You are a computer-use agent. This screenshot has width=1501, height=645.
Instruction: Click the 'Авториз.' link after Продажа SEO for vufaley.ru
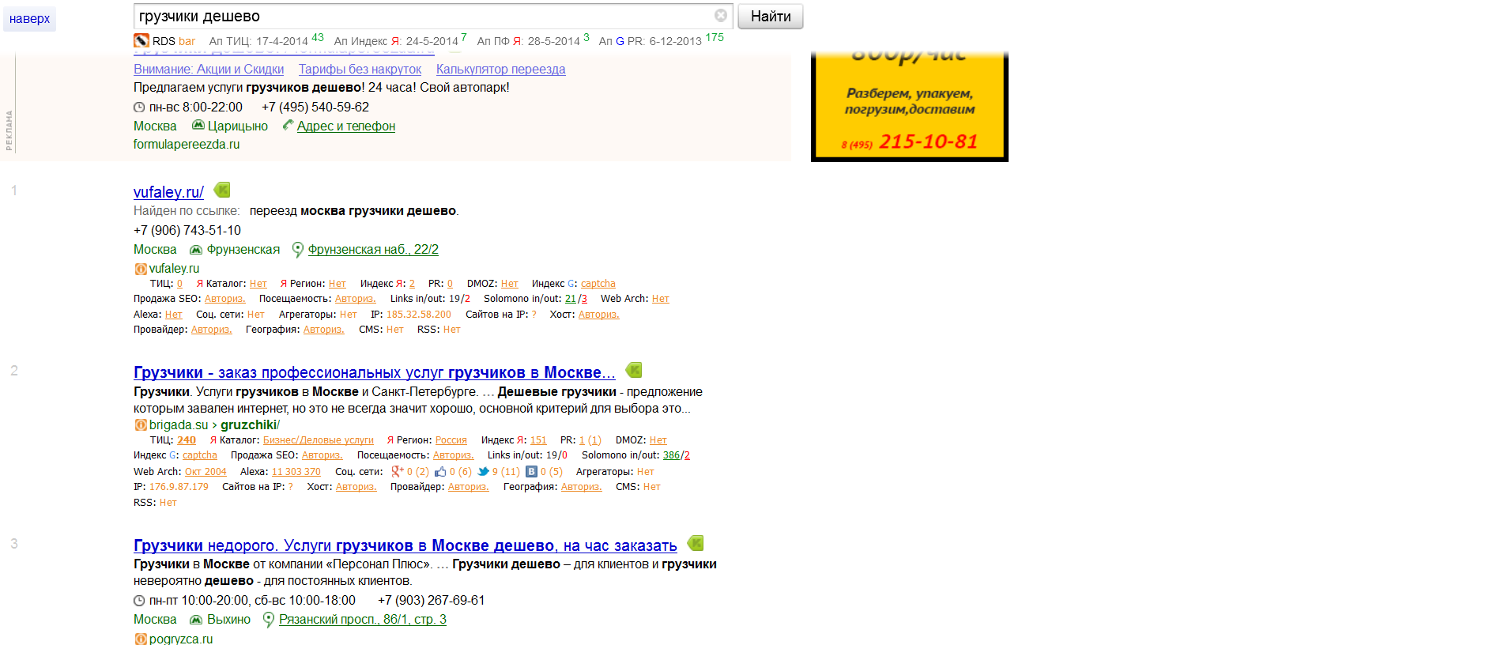(x=225, y=299)
